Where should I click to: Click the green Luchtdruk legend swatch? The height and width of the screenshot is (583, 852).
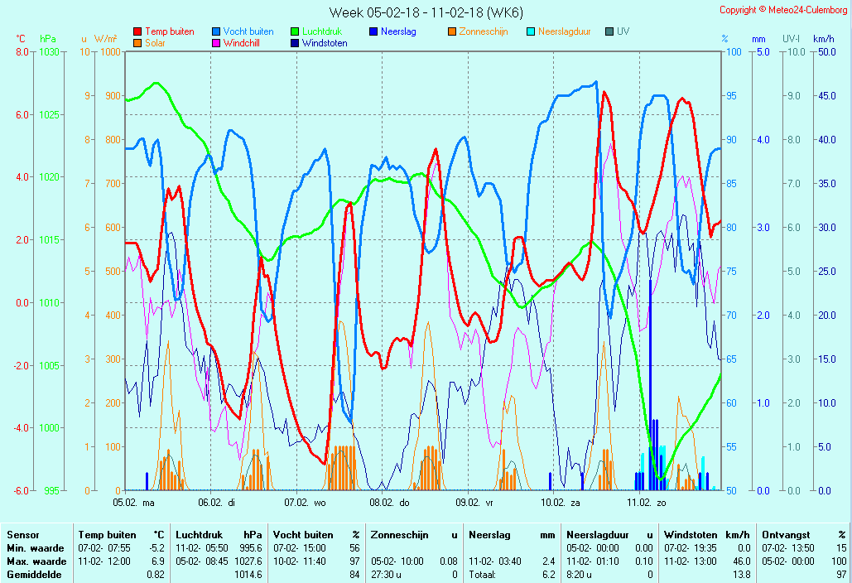[295, 31]
